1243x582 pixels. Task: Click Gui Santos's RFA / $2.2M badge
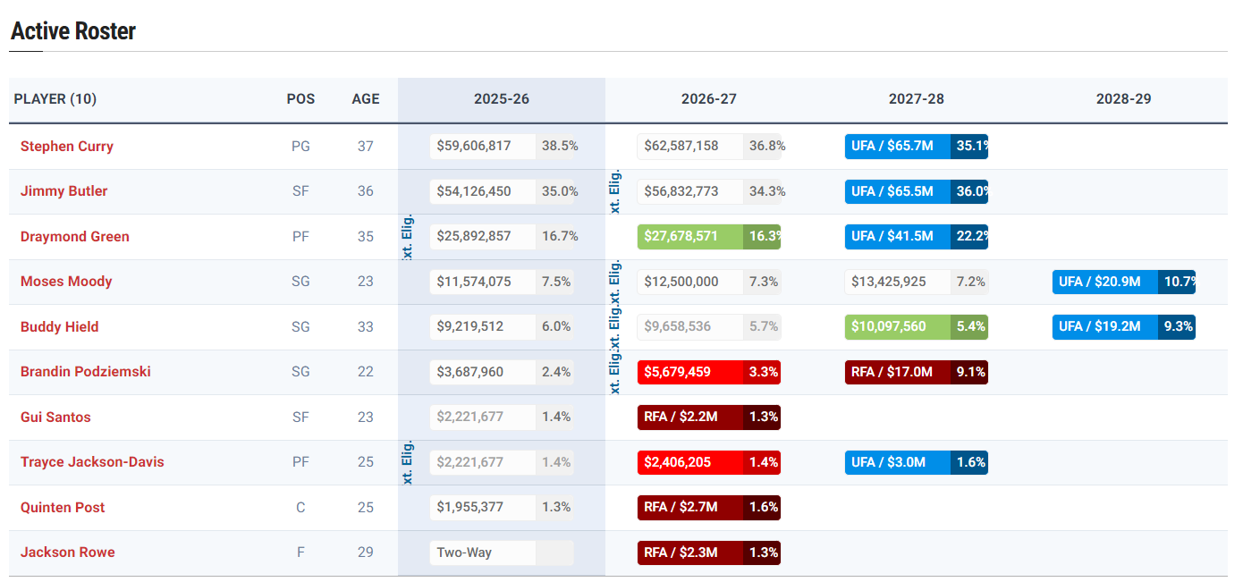[690, 418]
